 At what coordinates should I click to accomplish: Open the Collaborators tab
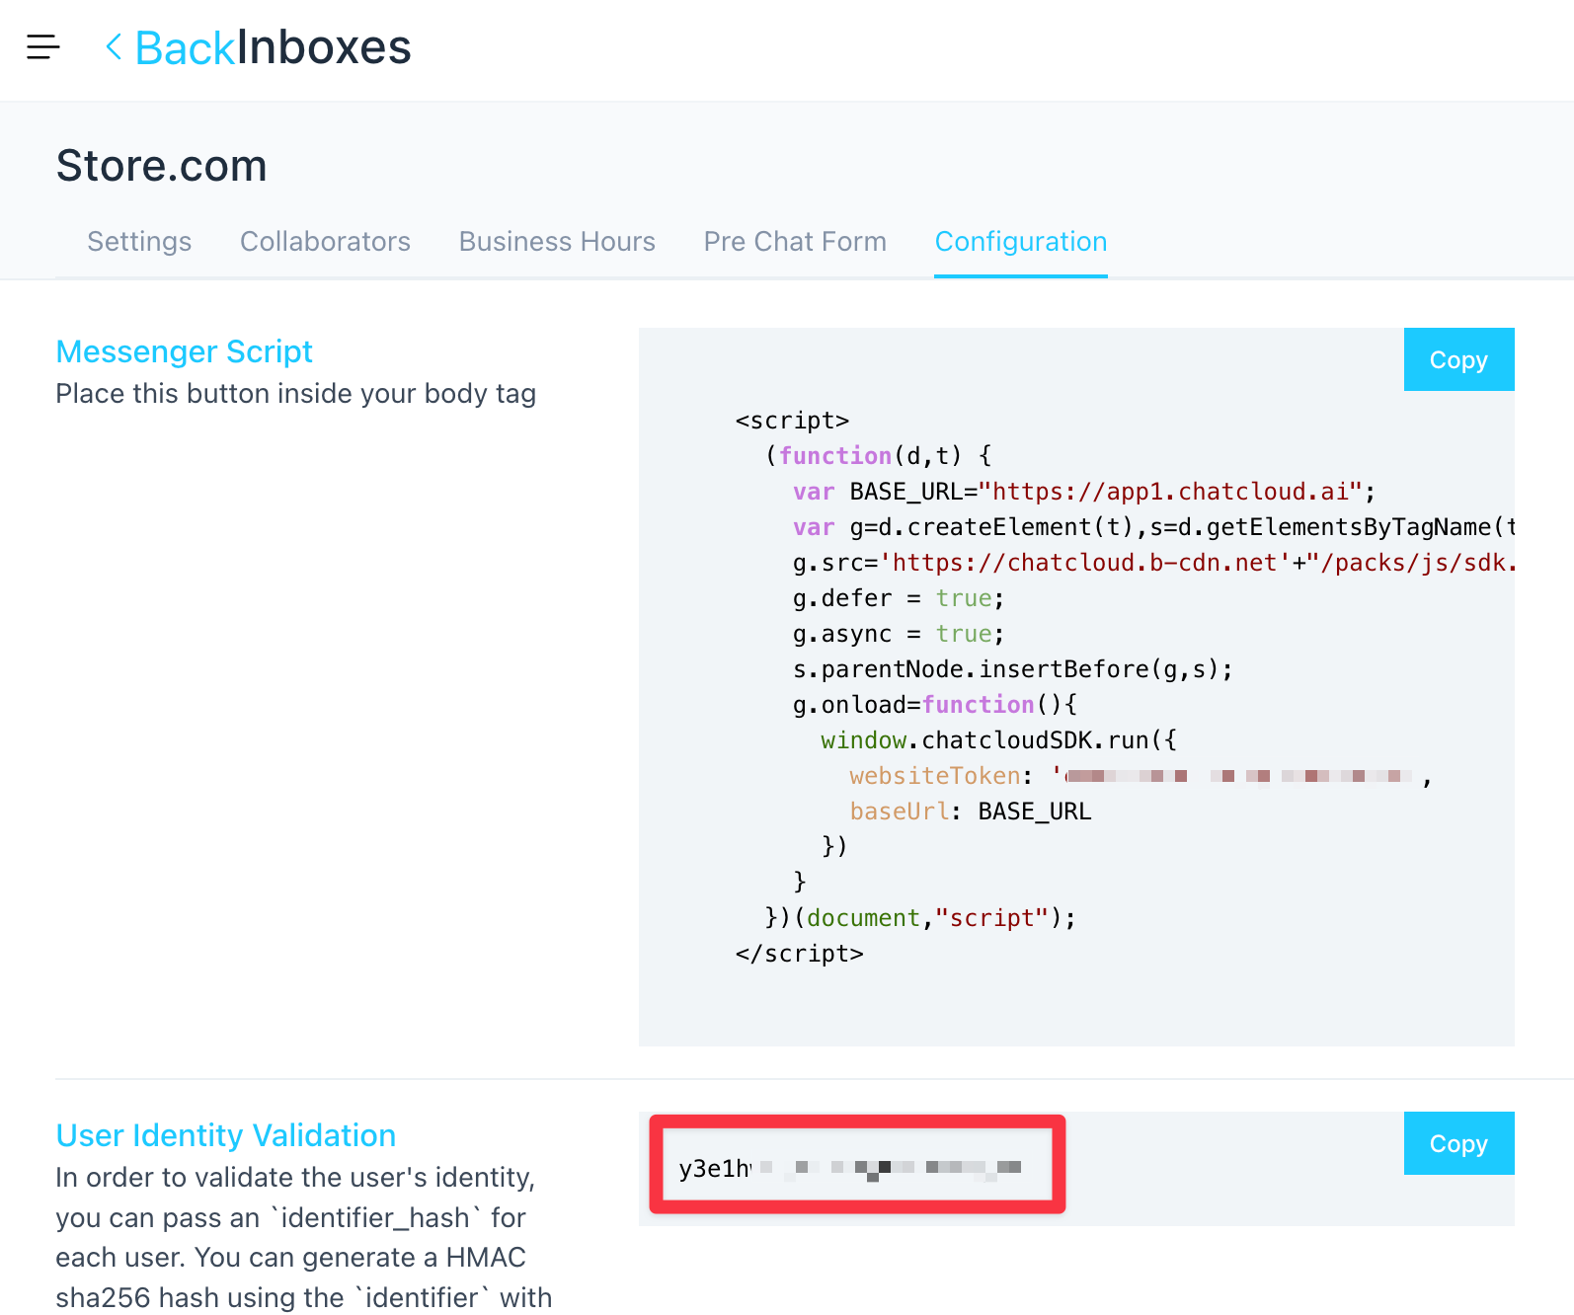325,242
